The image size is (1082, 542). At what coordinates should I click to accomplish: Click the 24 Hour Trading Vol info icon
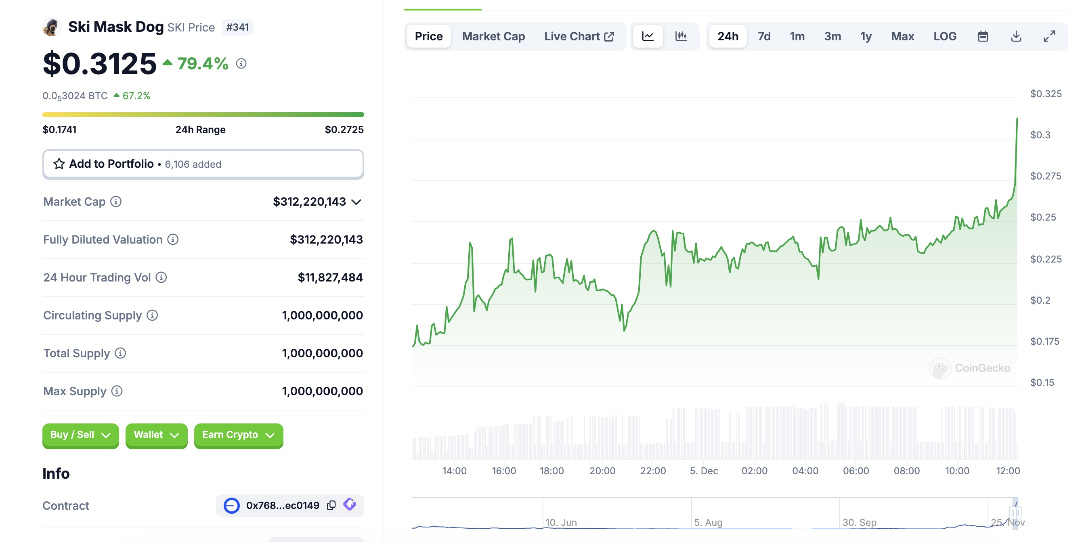161,277
